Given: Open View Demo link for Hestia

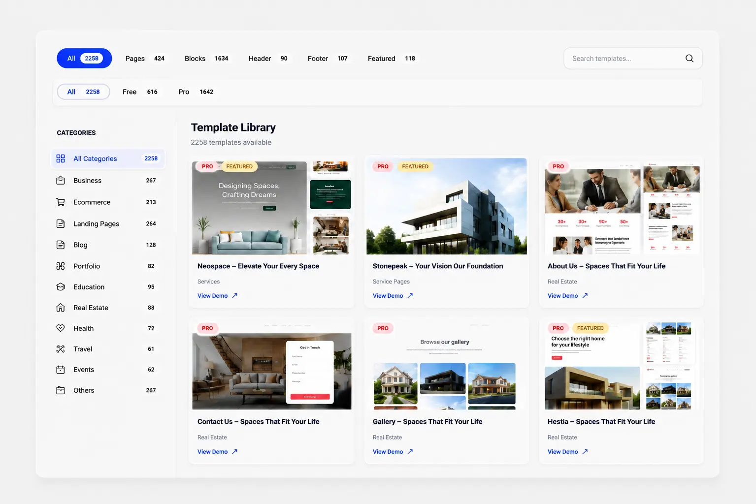Looking at the screenshot, I should tap(567, 452).
